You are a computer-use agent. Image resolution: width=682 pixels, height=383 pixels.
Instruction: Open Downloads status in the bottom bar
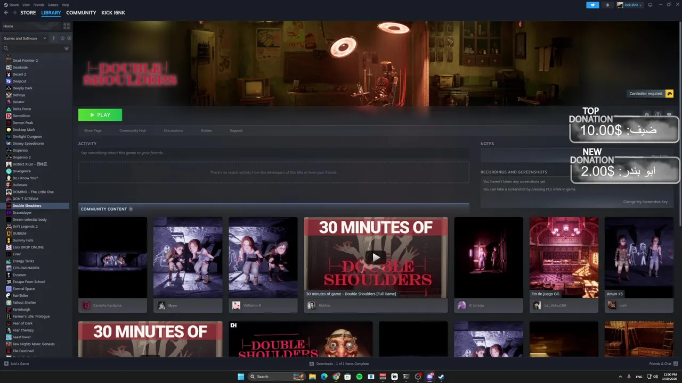coord(339,364)
